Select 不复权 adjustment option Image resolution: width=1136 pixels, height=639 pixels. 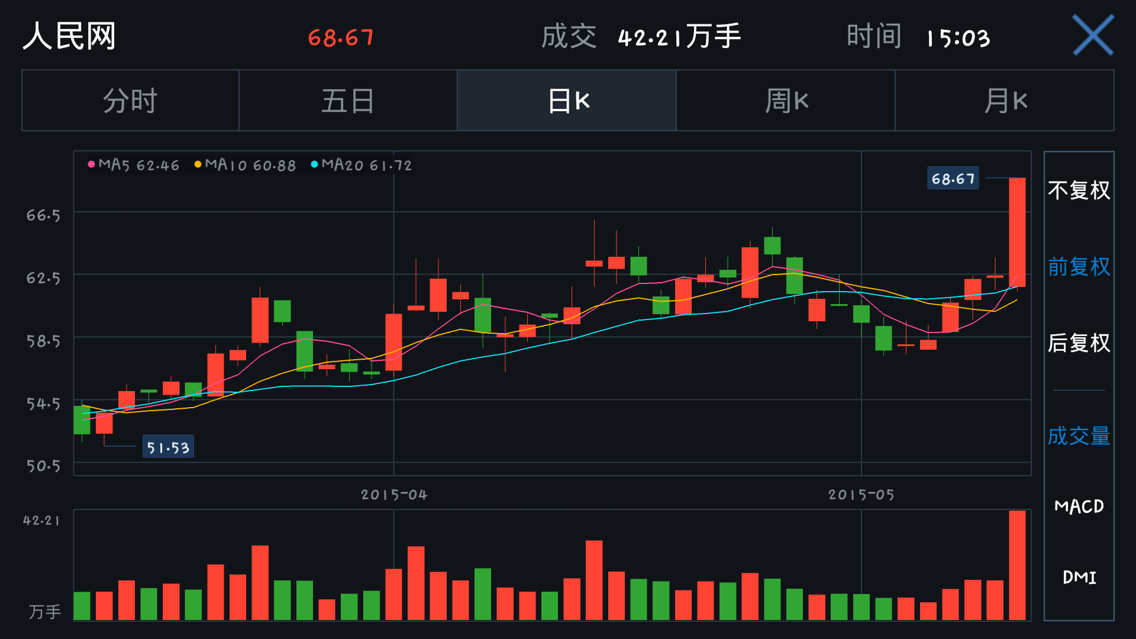[1079, 191]
